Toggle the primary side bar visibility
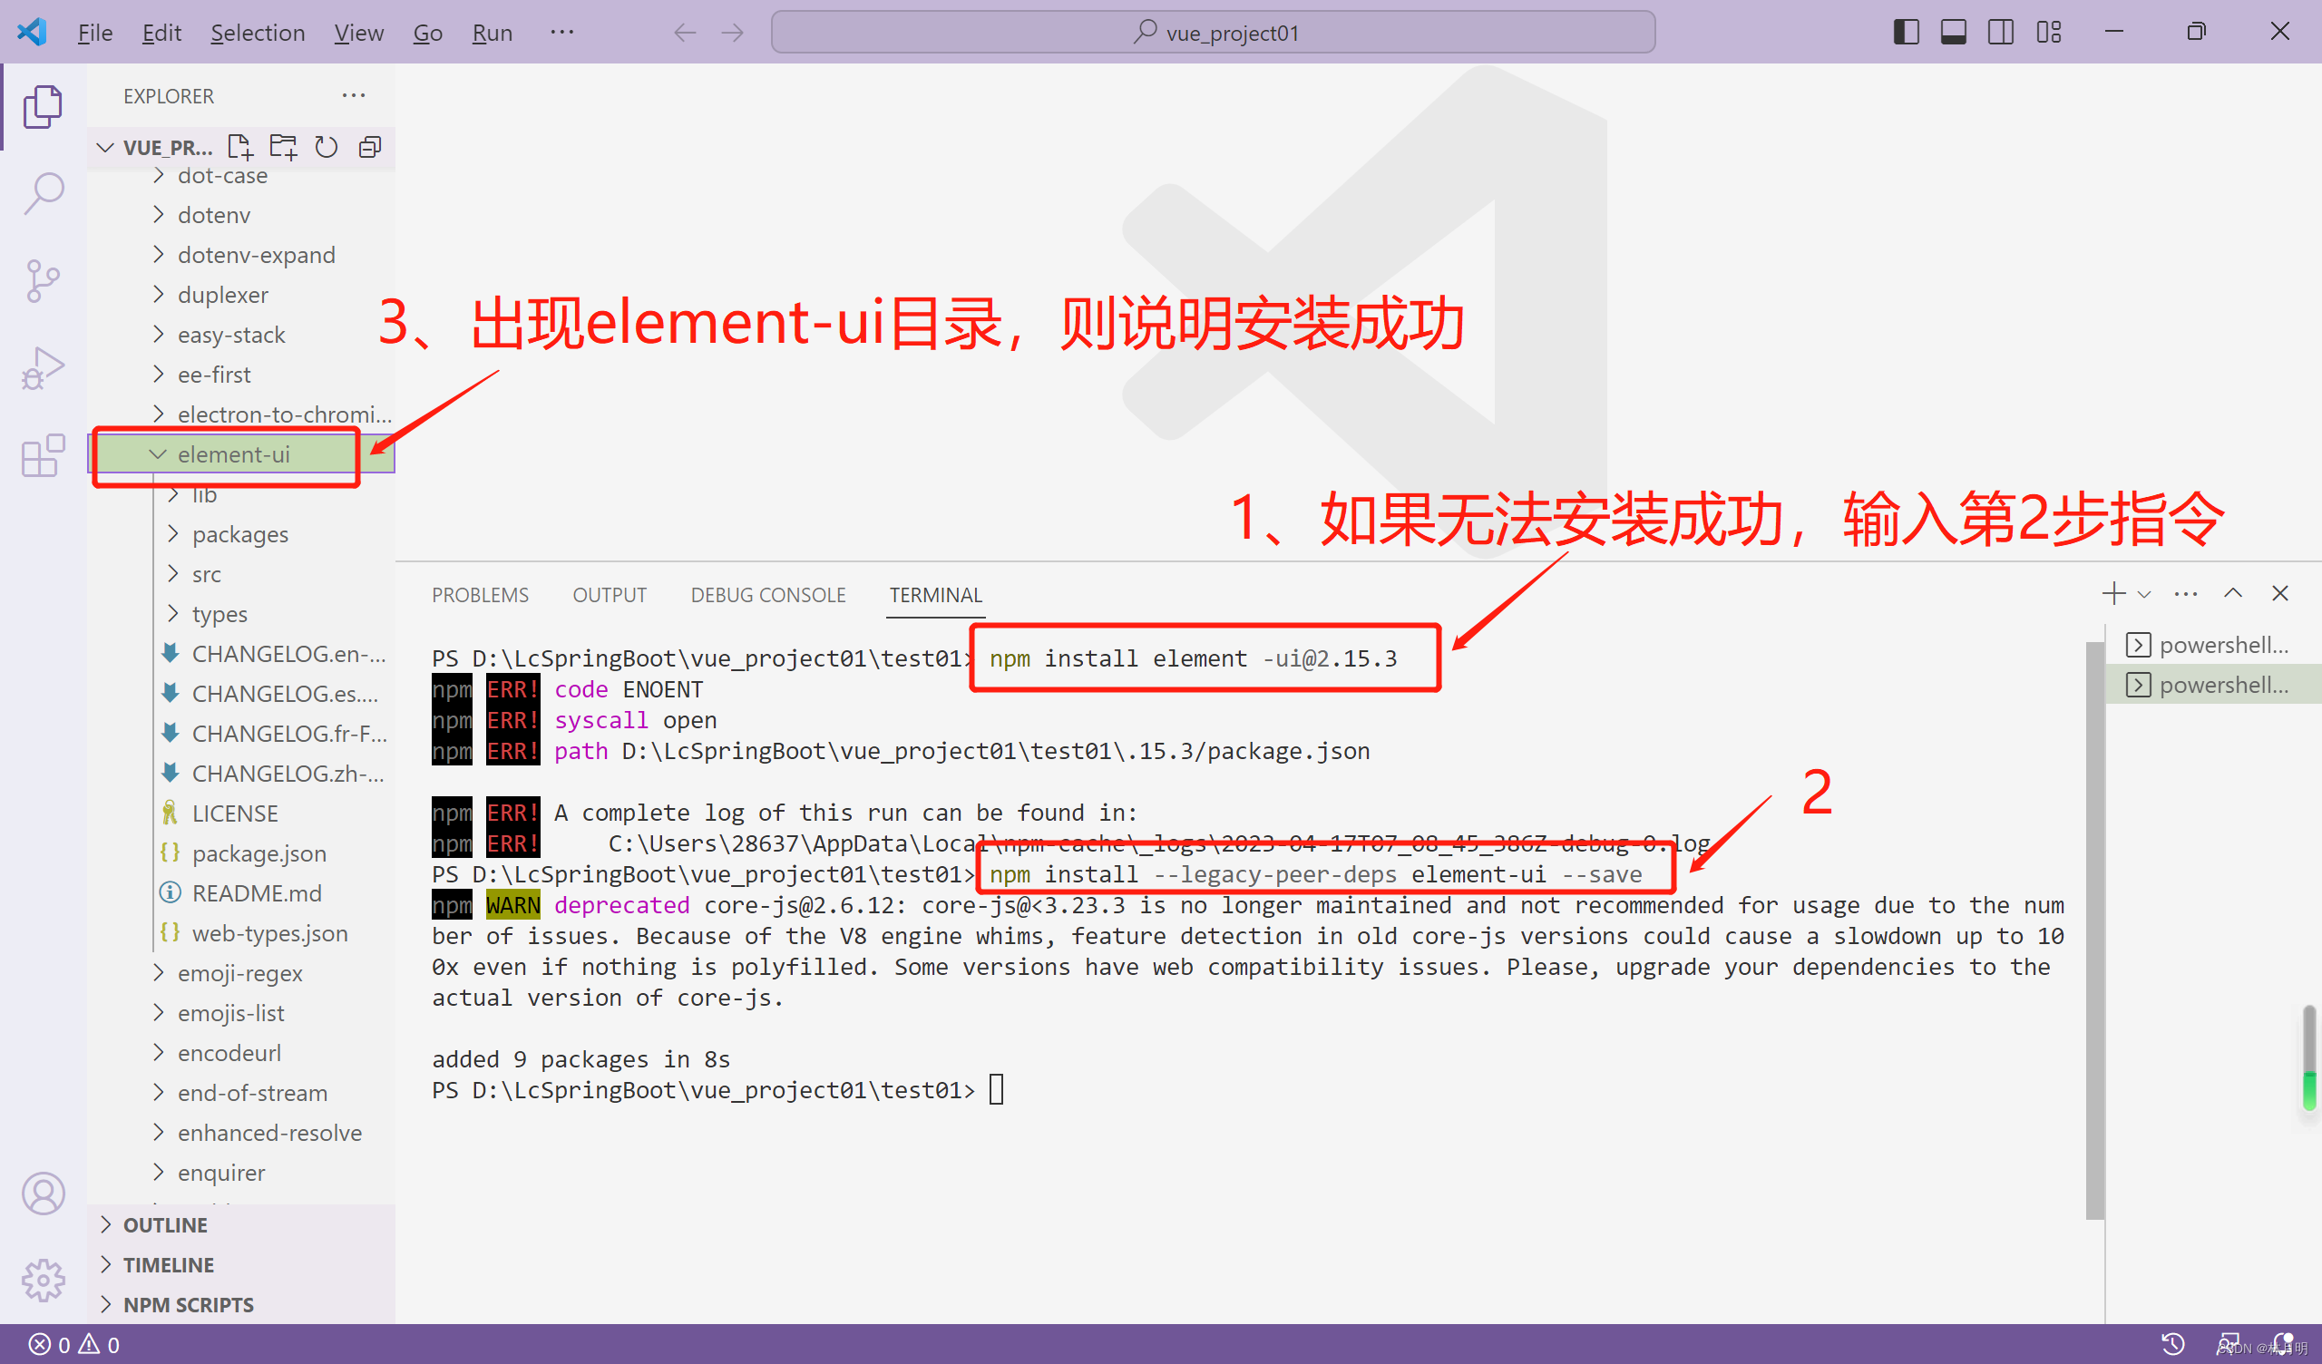 (1906, 33)
